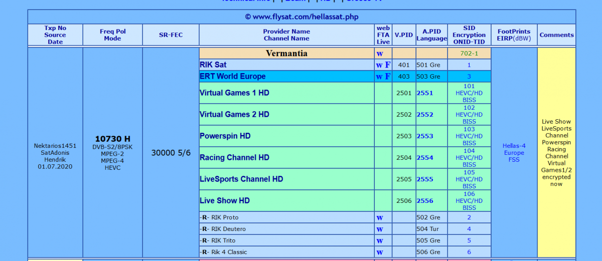Open ERT World Europe web link 'w'
Screen dimensions: 602x261
click(x=380, y=77)
